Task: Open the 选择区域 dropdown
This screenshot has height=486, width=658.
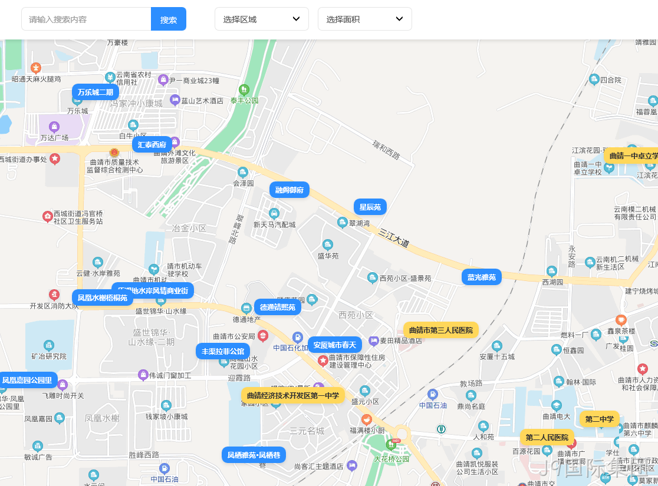Action: [261, 19]
